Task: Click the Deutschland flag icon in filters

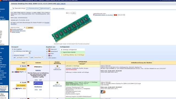Action: 49,51
